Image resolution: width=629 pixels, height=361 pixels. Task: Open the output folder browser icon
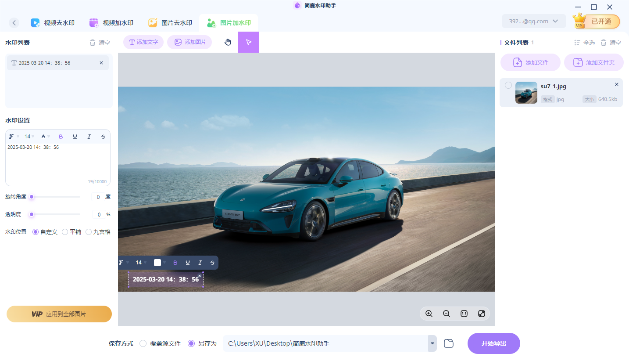(448, 343)
